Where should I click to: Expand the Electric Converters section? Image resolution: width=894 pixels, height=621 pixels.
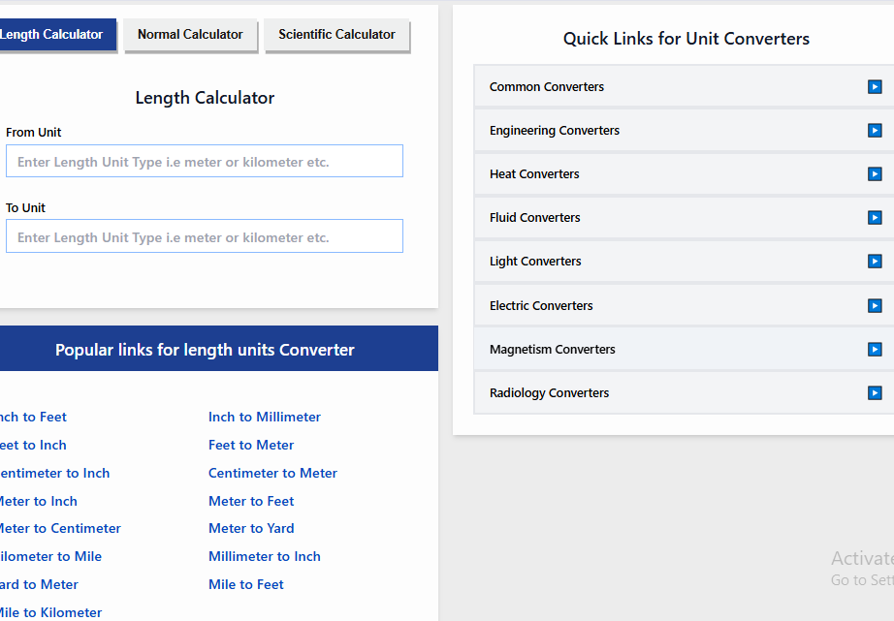point(541,306)
